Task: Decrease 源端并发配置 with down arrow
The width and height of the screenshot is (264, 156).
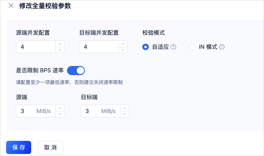Action: pyautogui.click(x=60, y=50)
